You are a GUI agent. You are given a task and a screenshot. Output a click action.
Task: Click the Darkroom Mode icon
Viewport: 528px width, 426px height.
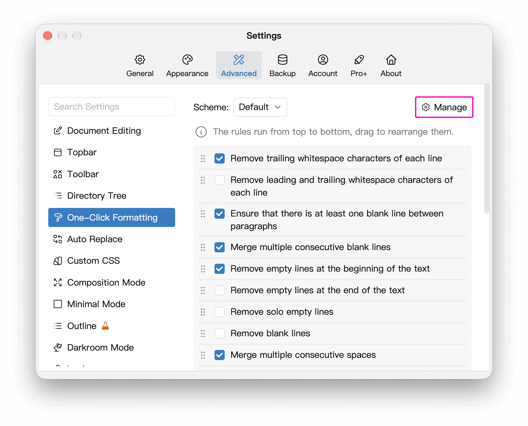click(x=58, y=347)
